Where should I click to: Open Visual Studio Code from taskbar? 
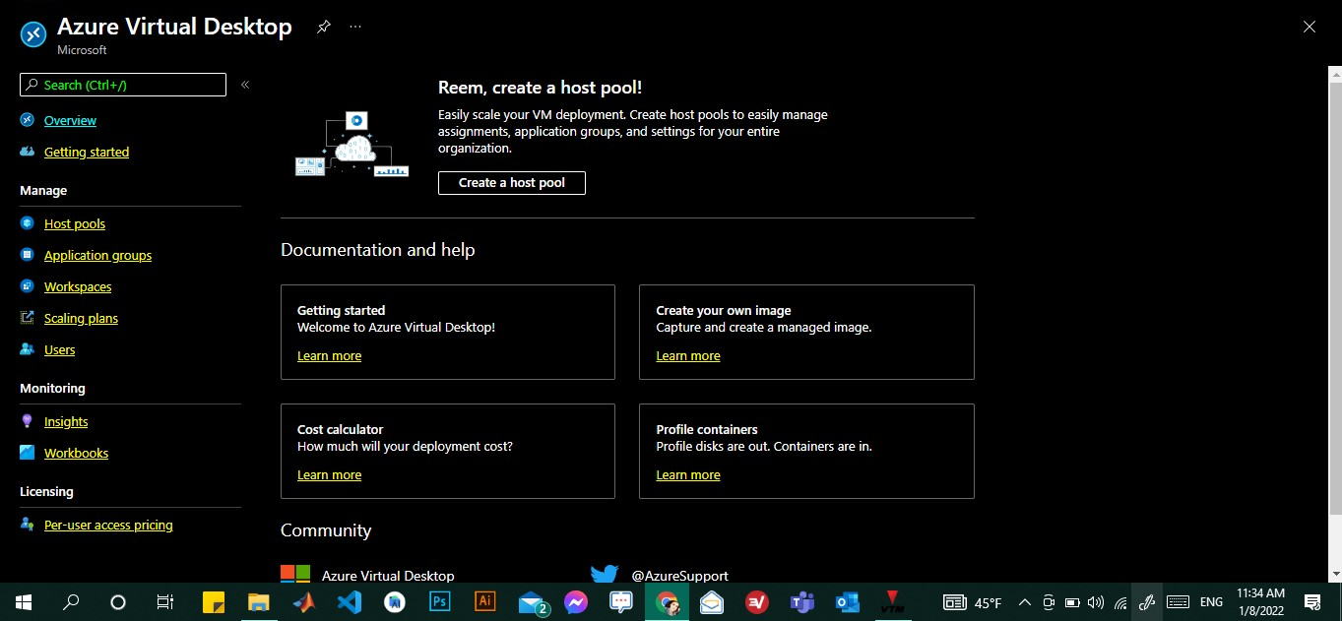pyautogui.click(x=349, y=602)
